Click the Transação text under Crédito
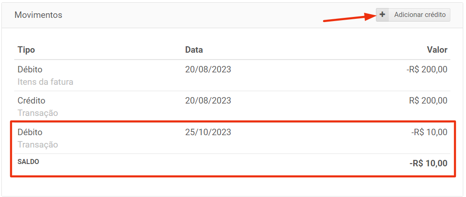 click(x=38, y=113)
